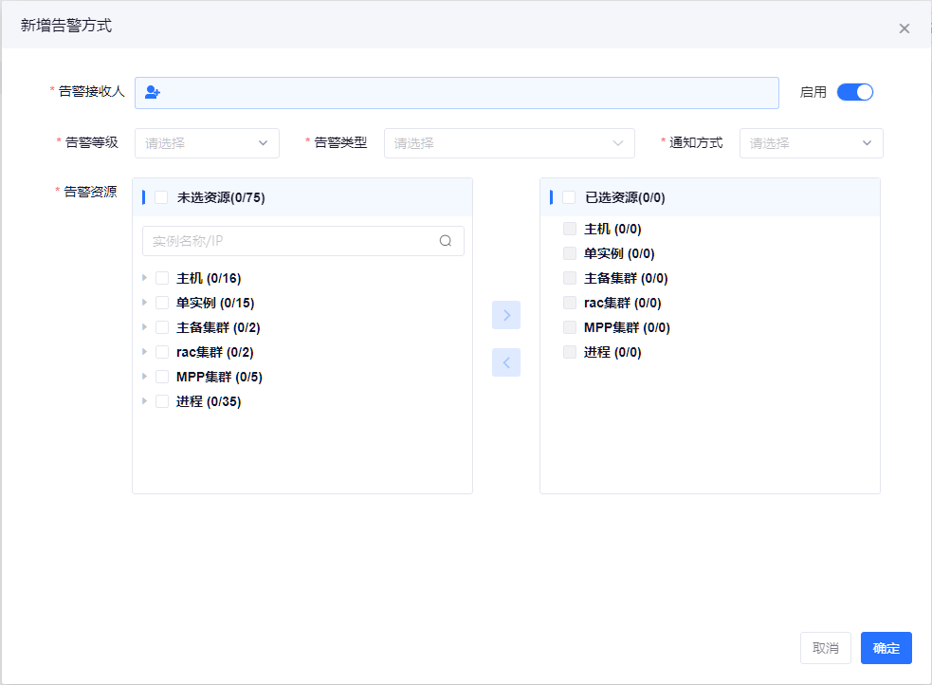Click the add-user icon in 告警接收人 field

pos(153,92)
